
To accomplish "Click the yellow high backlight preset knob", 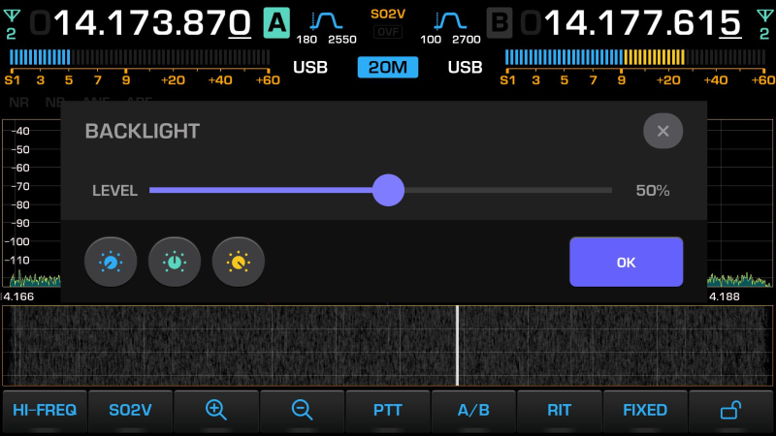I will pos(239,263).
